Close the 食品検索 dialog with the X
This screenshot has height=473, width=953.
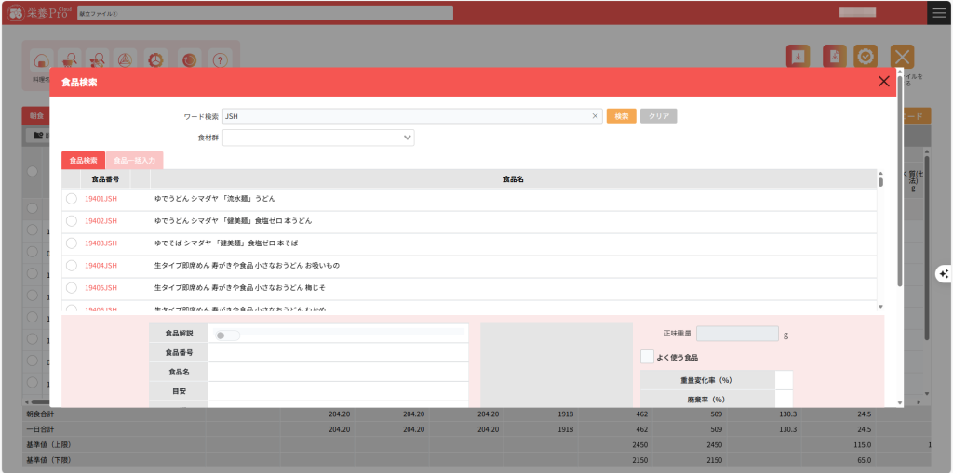pyautogui.click(x=883, y=82)
